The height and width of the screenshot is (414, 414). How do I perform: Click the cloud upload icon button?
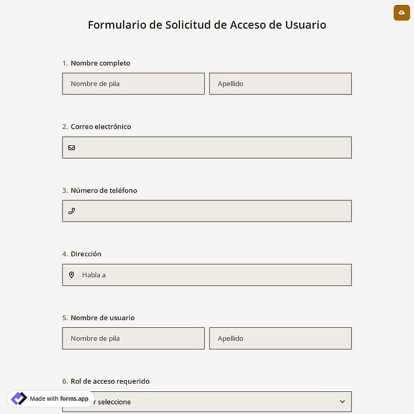click(x=402, y=13)
